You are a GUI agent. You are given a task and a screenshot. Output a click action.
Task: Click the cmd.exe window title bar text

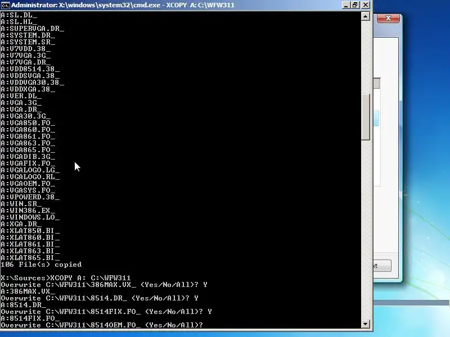pyautogui.click(x=123, y=5)
